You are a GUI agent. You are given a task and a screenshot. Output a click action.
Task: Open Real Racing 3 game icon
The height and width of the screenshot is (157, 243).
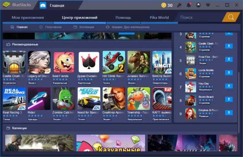click(14, 99)
